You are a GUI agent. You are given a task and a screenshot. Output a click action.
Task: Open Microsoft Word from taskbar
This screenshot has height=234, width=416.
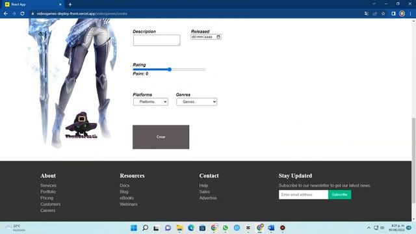[271, 228]
